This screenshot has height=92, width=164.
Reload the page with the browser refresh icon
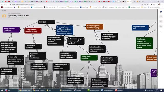[x=7, y=5]
